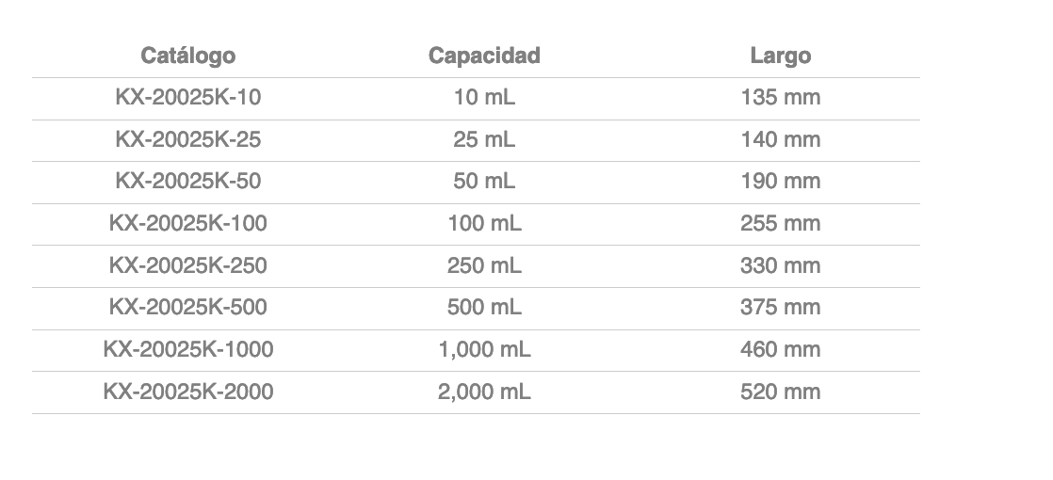
Task: Click the 520 mm length cell
Action: 780,392
